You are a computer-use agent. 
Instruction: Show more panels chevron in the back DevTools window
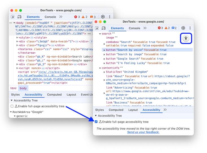(x=61, y=17)
